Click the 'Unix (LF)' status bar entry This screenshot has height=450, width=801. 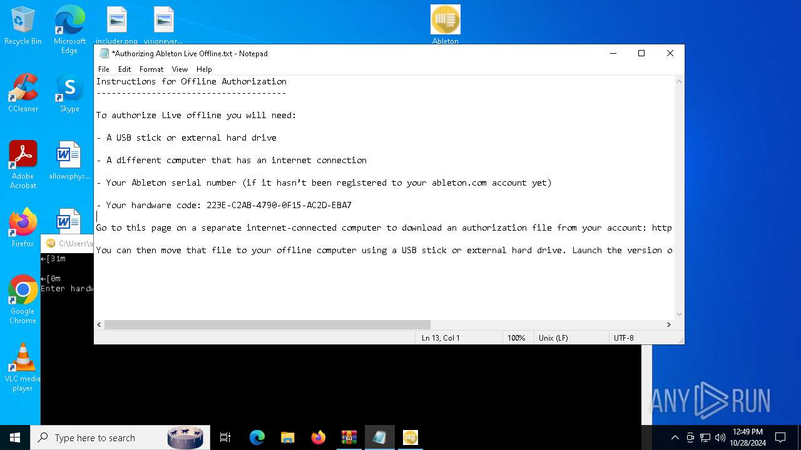[553, 338]
